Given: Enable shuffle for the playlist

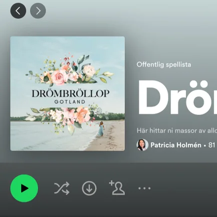Looking at the screenshot, I should click(62, 188).
